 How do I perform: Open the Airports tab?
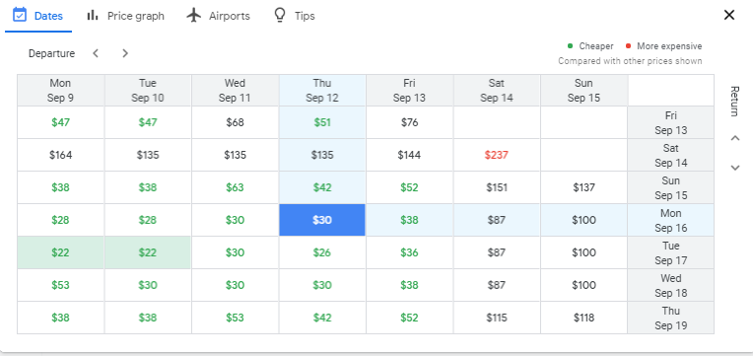[x=219, y=16]
